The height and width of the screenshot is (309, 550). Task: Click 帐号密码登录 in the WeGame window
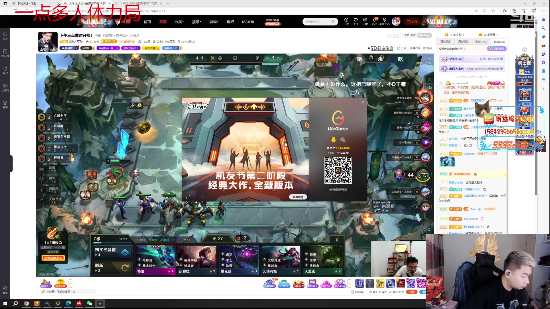tap(338, 190)
